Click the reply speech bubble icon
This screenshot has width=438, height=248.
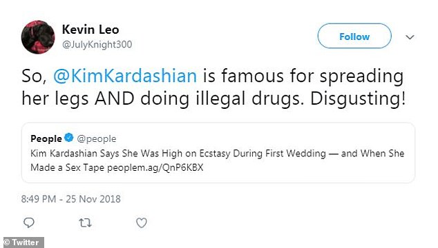29,223
